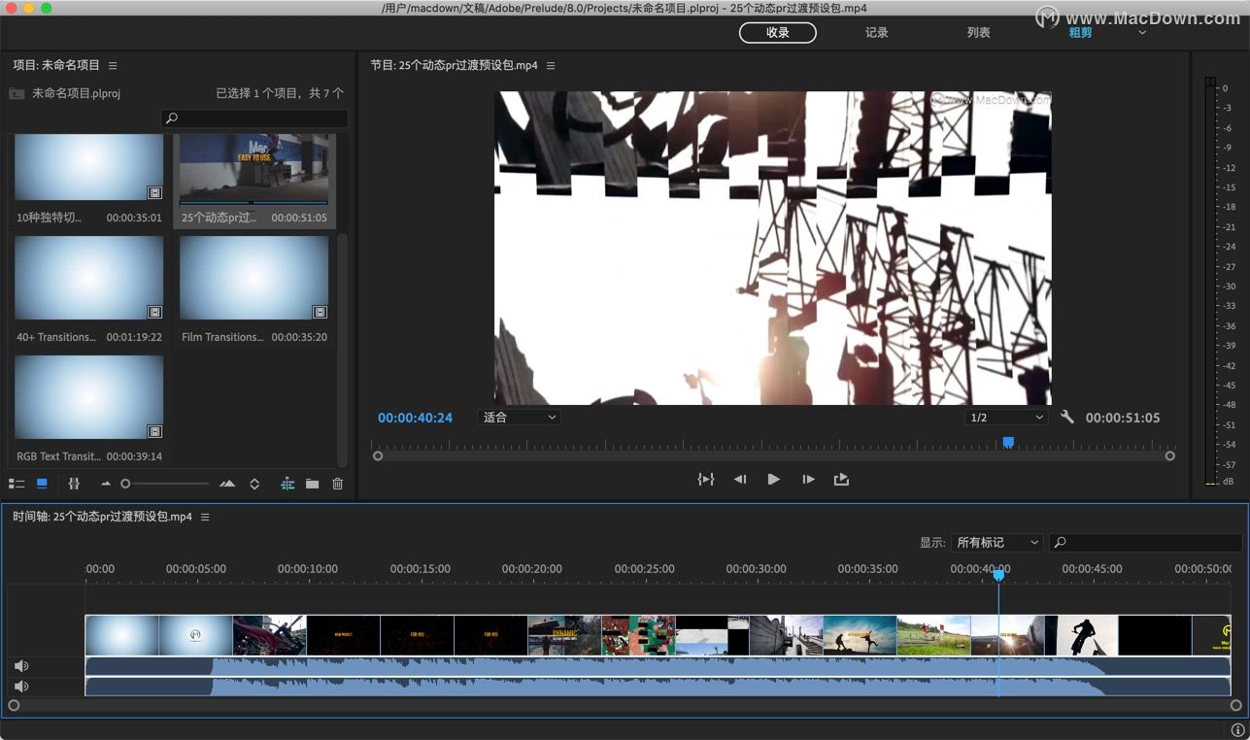The image size is (1250, 740).
Task: Click the timeline marker search field
Action: (x=1146, y=543)
